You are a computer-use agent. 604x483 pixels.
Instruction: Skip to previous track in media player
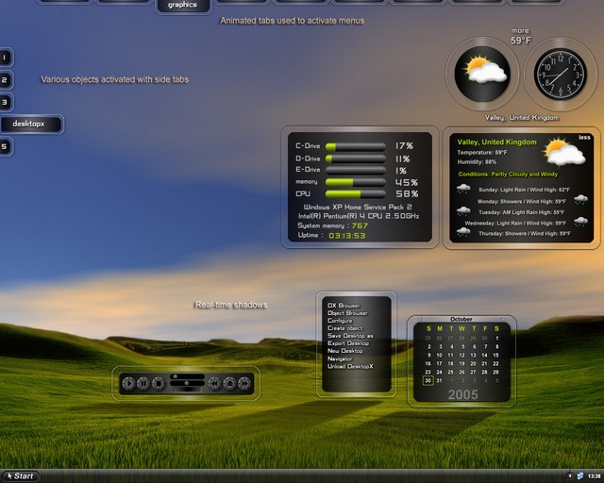[214, 383]
